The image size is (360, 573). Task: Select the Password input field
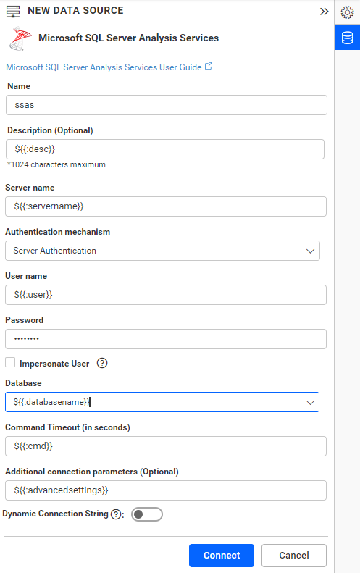coord(166,339)
